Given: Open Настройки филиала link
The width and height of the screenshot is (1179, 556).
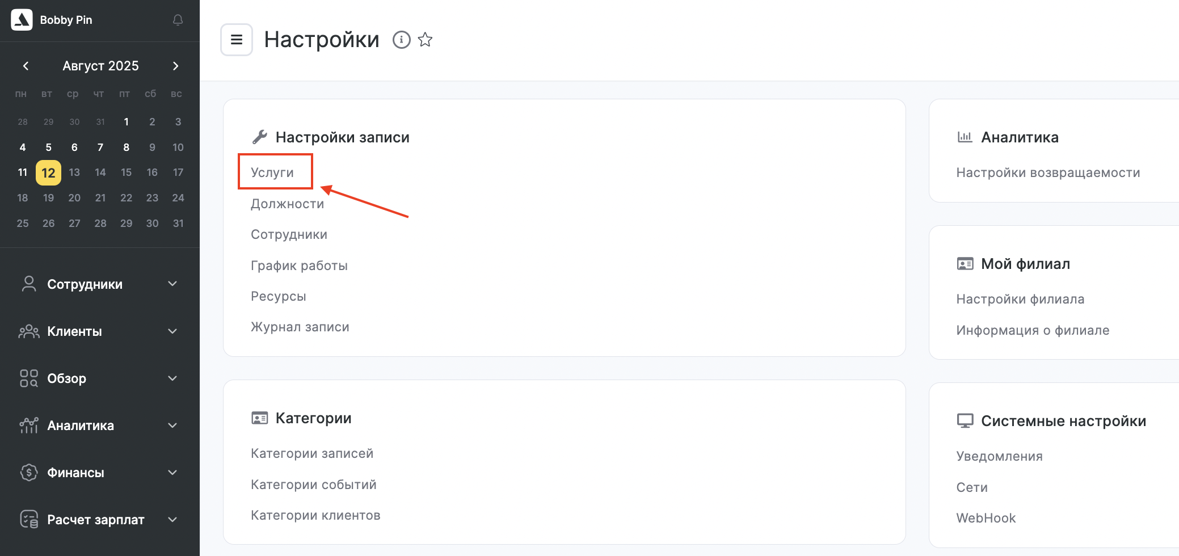Looking at the screenshot, I should [1020, 299].
